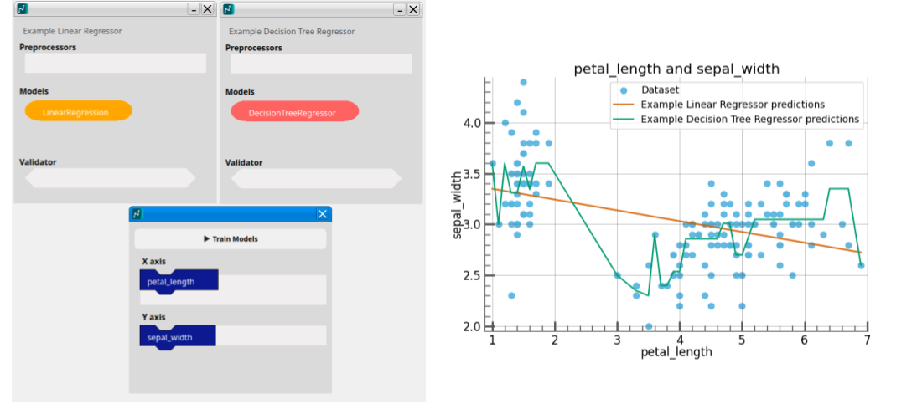The width and height of the screenshot is (917, 409).
Task: Select the orange LinearRegression model block
Action: pyautogui.click(x=78, y=111)
